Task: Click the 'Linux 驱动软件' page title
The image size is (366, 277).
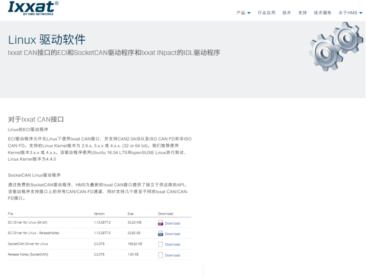Action: tap(46, 40)
